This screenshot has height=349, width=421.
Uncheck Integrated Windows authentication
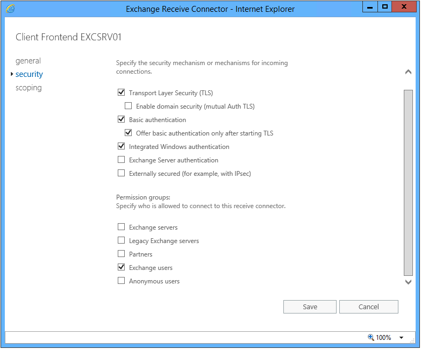click(x=121, y=146)
